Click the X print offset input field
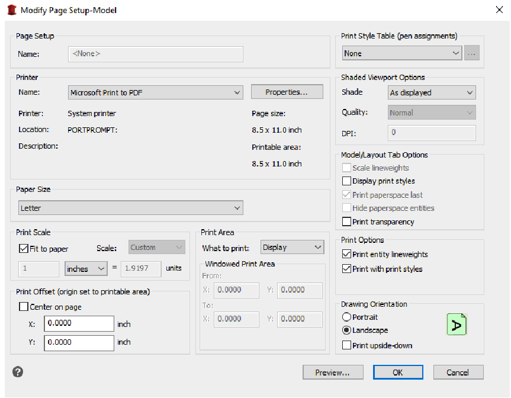Viewport: 511px width, 398px height. coord(79,324)
